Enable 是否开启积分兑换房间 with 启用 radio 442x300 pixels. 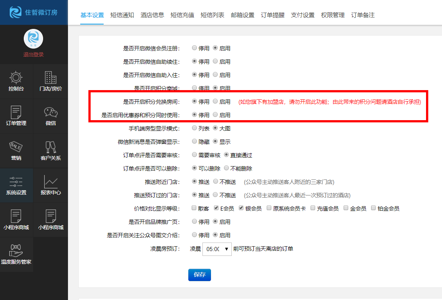coord(215,101)
